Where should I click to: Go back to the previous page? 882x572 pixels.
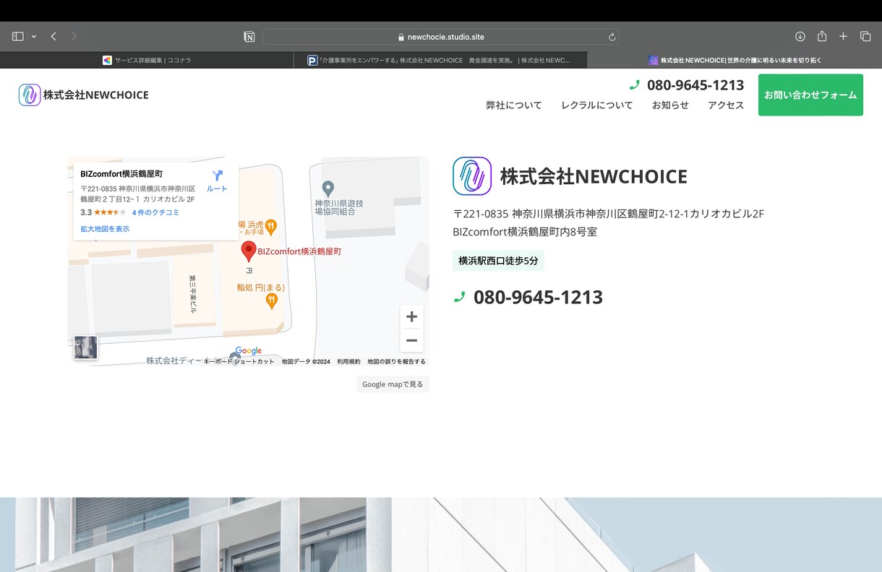[x=53, y=36]
